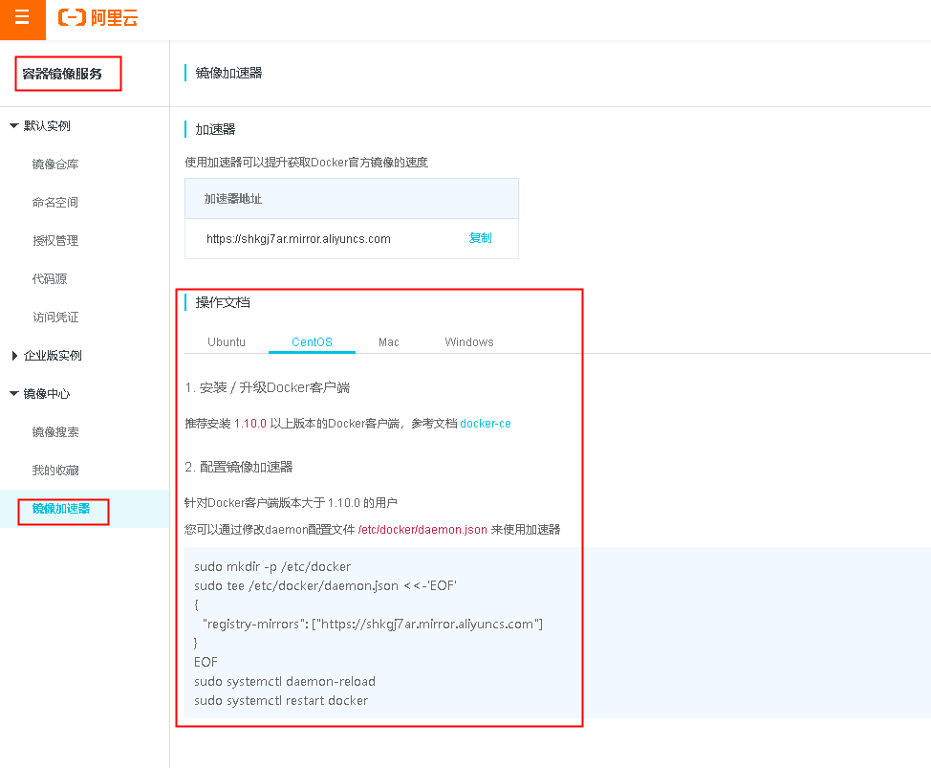Open the orange hamburger menu
Image resolution: width=931 pixels, height=768 pixels.
point(22,18)
